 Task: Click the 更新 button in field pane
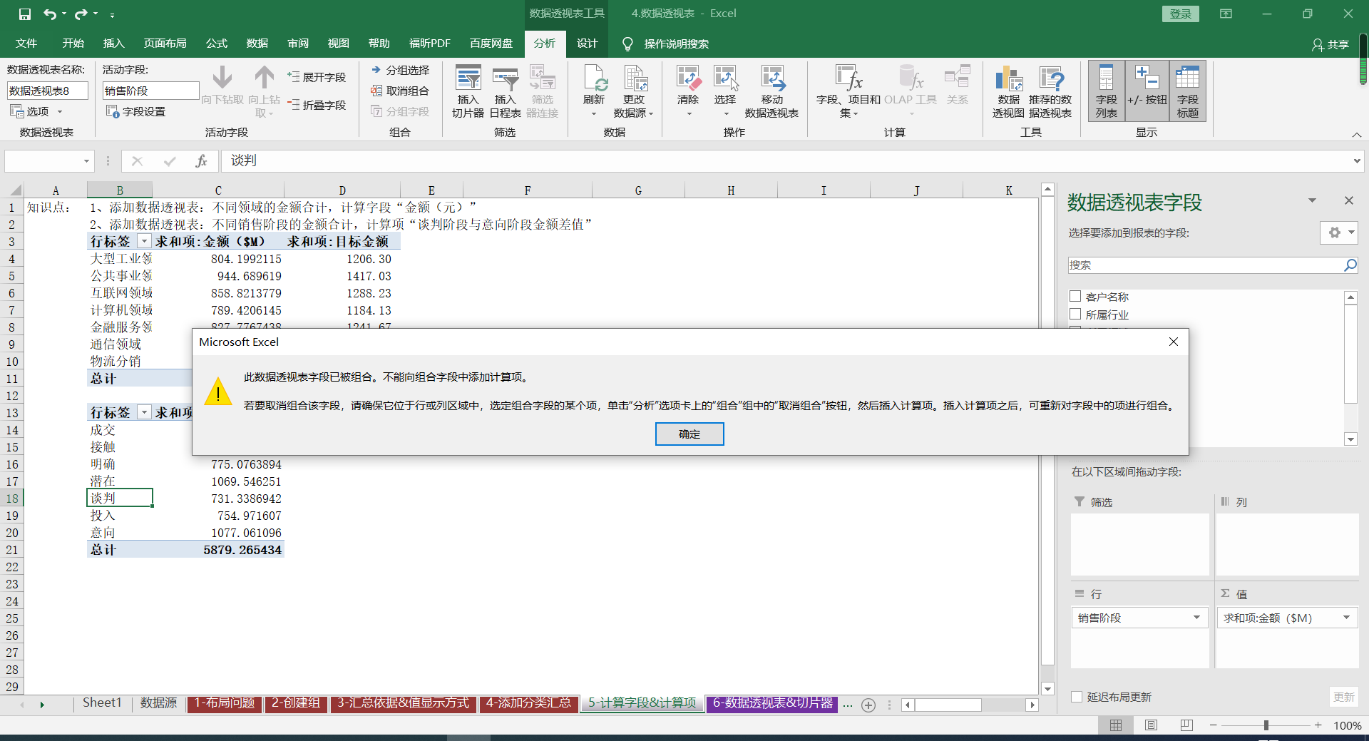(1344, 697)
